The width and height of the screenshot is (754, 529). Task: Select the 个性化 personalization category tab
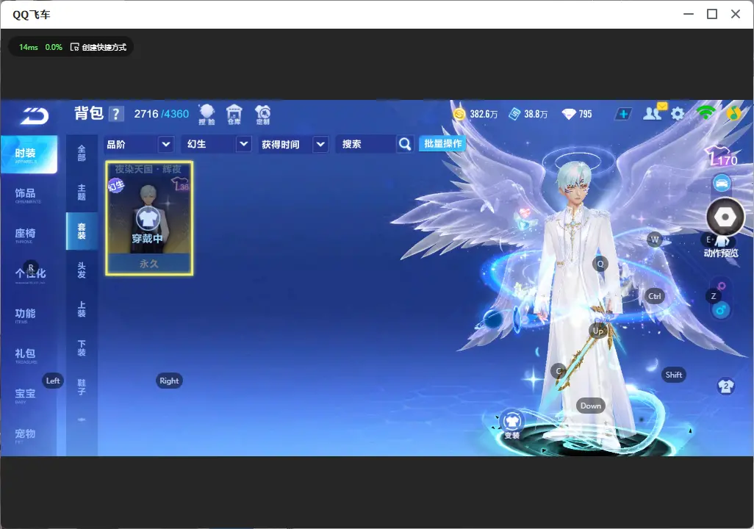pos(29,274)
